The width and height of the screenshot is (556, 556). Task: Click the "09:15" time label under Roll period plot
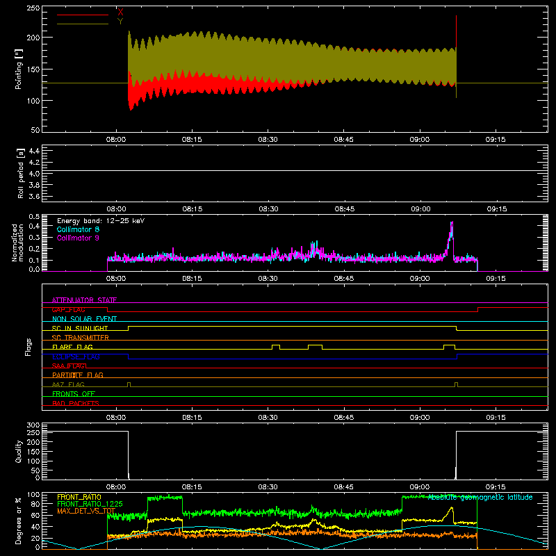pyautogui.click(x=497, y=209)
